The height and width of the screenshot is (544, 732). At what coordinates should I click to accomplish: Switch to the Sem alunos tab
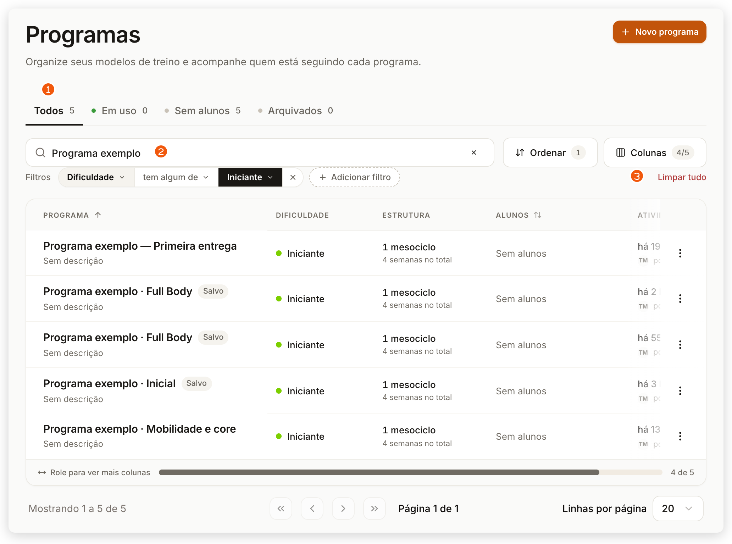point(203,111)
